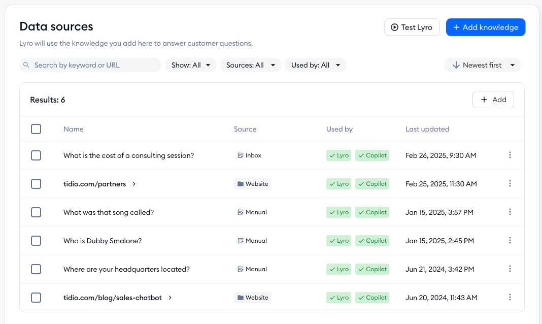The image size is (542, 324).
Task: Check the box for 'What was that song called?'
Action: click(36, 212)
